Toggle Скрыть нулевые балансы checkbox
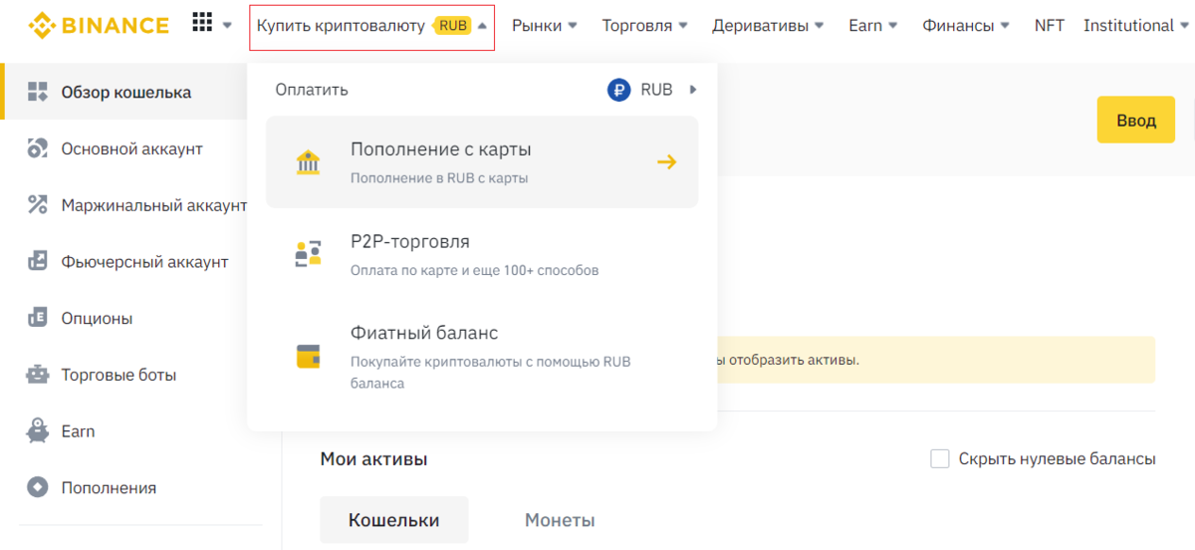This screenshot has width=1195, height=550. (x=939, y=458)
